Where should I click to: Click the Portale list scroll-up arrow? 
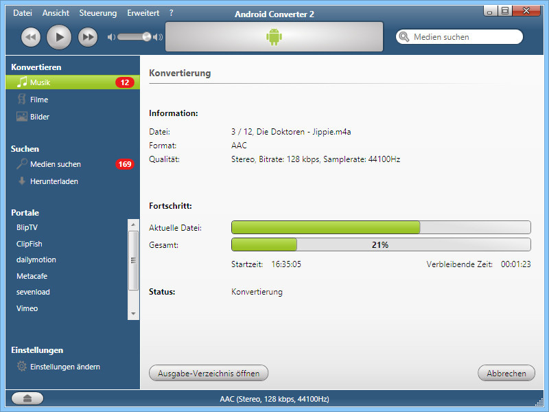tap(133, 225)
